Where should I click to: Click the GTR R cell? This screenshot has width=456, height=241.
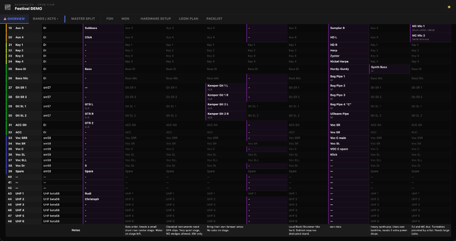[103, 115]
